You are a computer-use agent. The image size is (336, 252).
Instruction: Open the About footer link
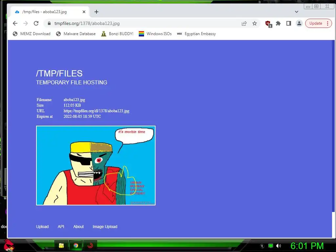click(x=78, y=227)
